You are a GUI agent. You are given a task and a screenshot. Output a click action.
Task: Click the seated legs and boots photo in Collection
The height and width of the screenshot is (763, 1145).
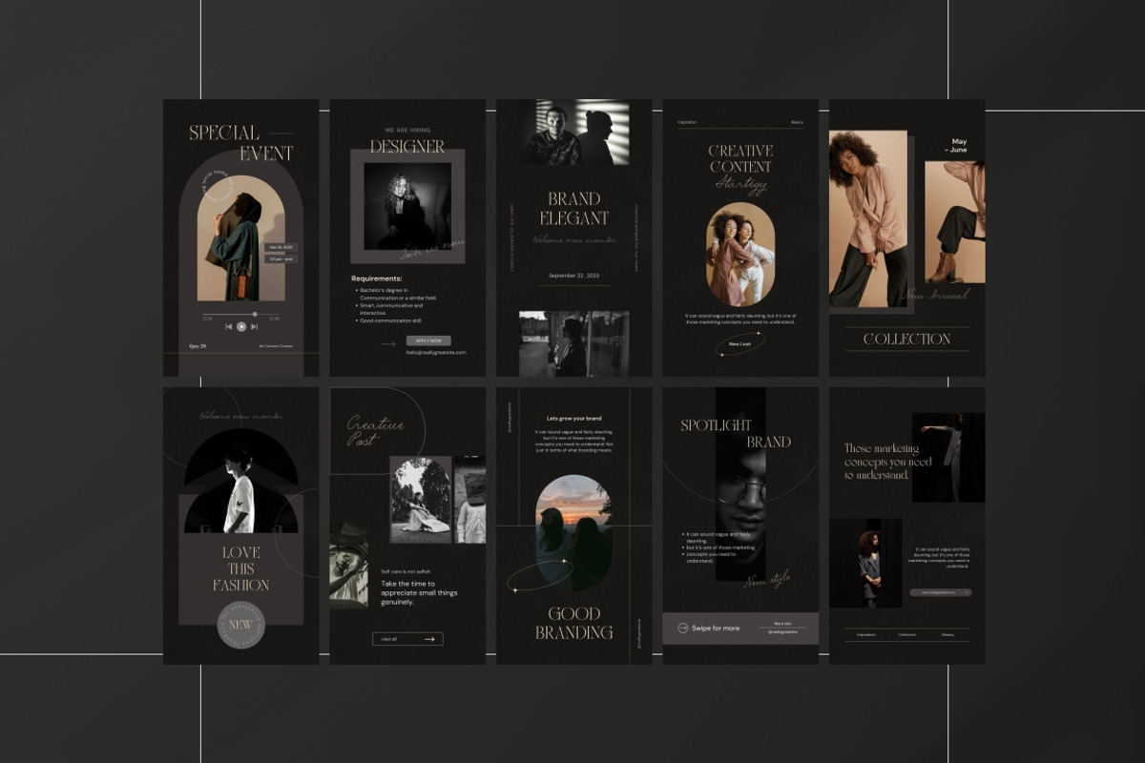click(x=955, y=222)
